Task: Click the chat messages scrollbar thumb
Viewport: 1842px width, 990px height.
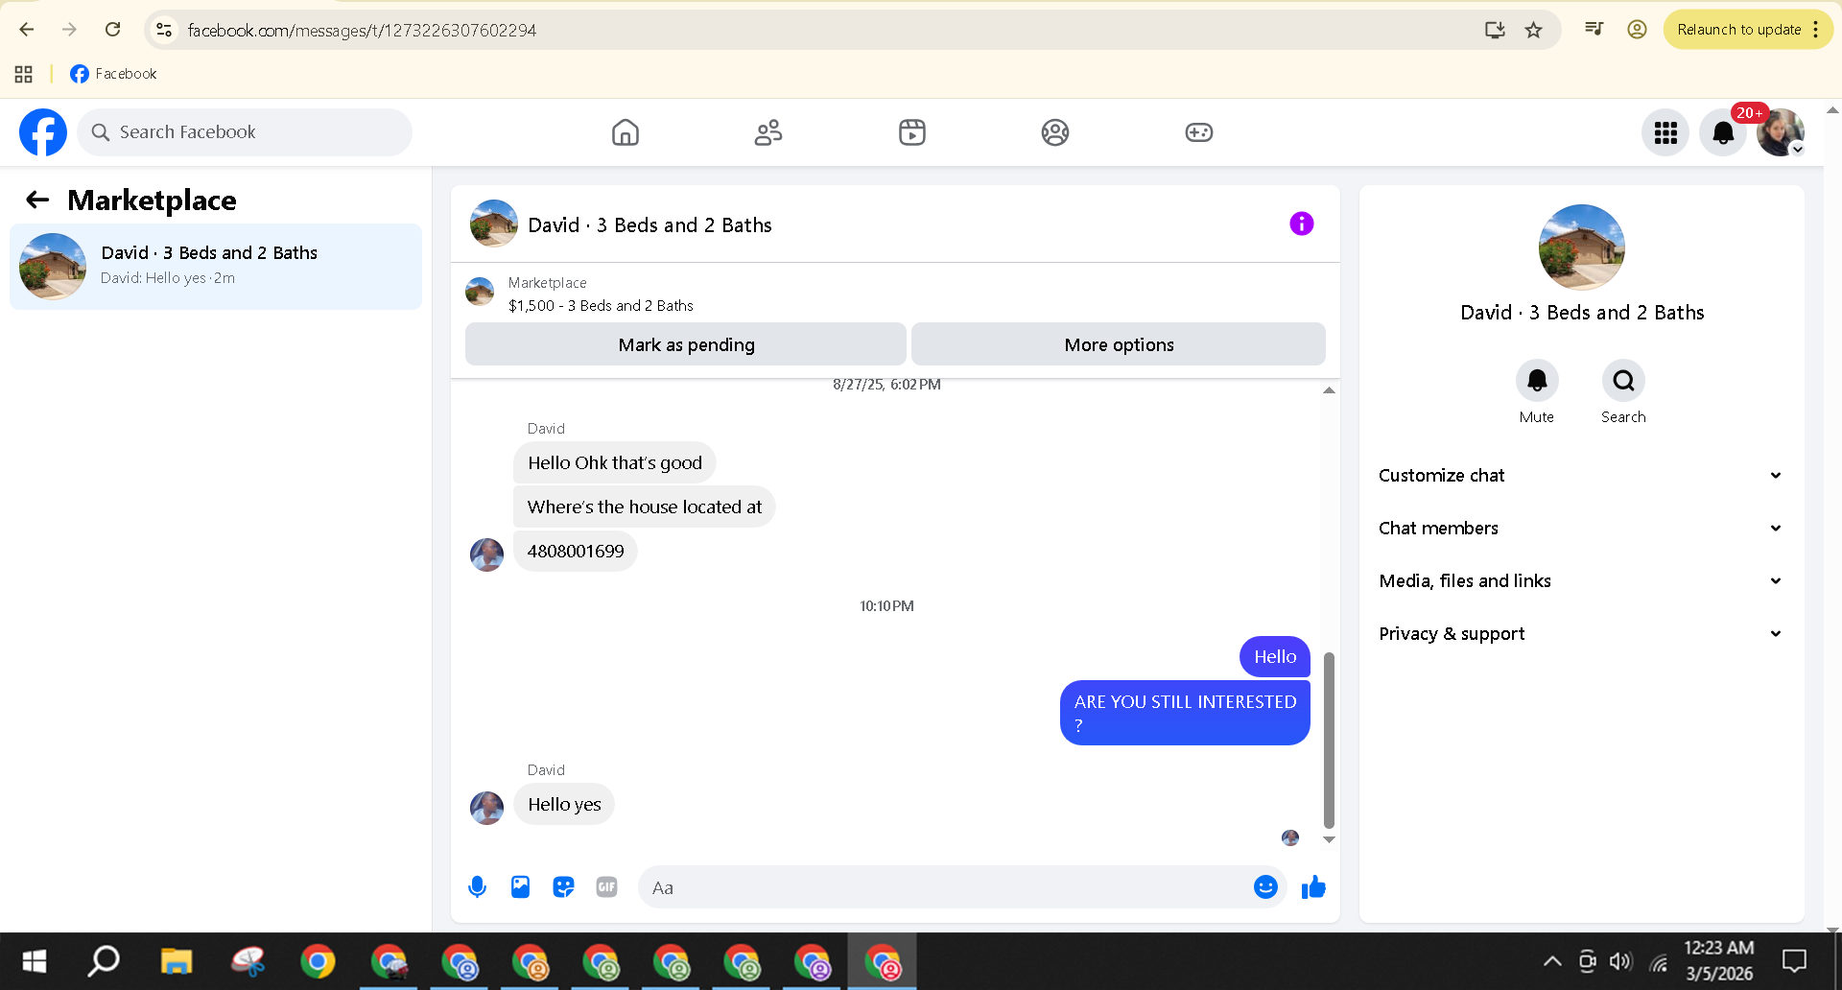Action: [x=1329, y=740]
